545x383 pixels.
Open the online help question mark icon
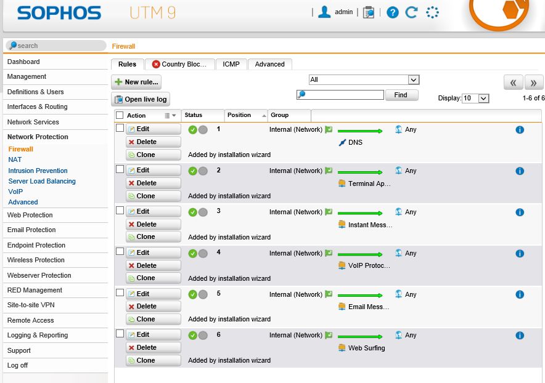pyautogui.click(x=393, y=12)
